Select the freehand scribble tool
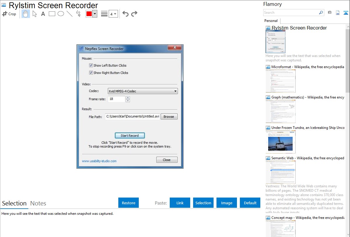The height and width of the screenshot is (237, 350). click(x=78, y=14)
